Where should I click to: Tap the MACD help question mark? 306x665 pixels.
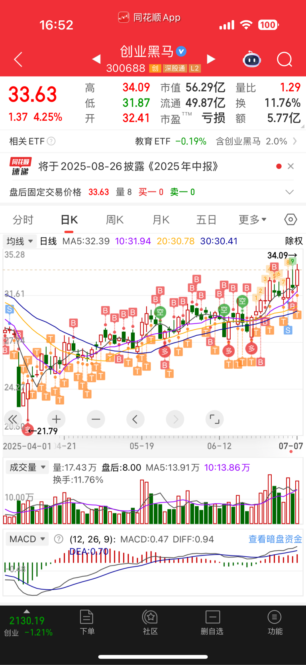pyautogui.click(x=59, y=539)
